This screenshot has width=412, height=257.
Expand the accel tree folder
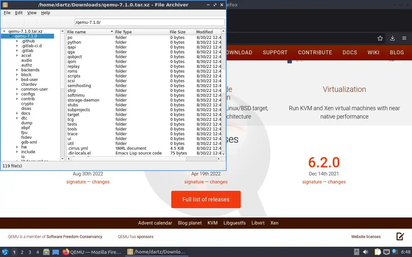click(x=17, y=56)
